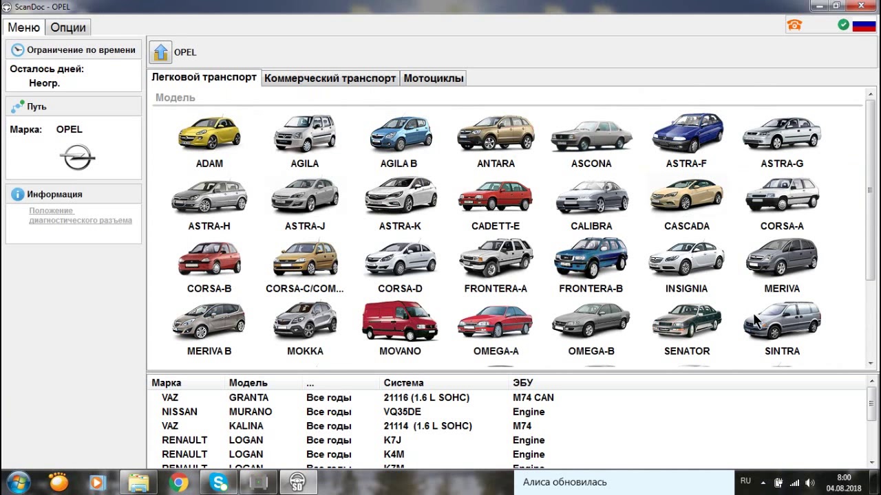Select the MOKKA model car
Viewport: 881px width, 495px height.
click(305, 321)
